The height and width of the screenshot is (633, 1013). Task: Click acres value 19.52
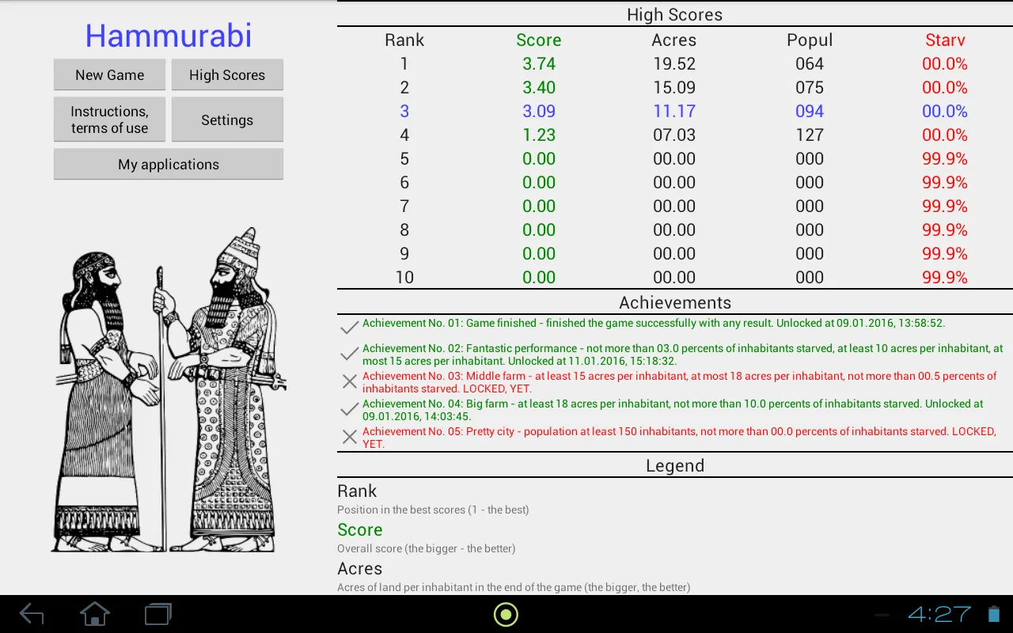tap(674, 64)
